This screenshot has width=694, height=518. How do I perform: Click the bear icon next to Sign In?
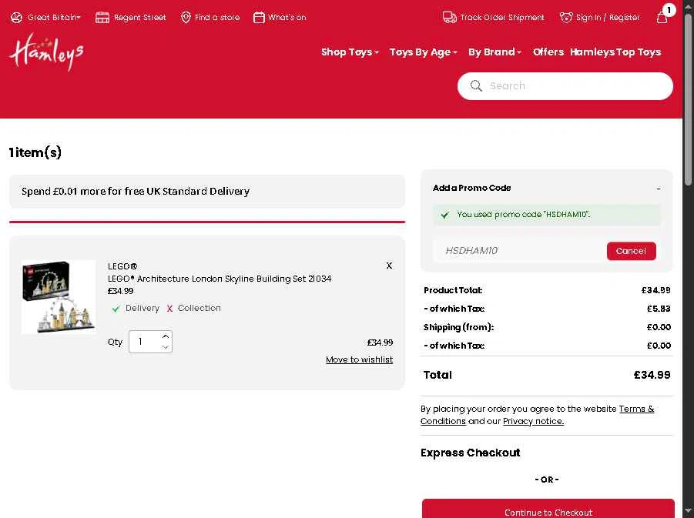[x=566, y=18]
